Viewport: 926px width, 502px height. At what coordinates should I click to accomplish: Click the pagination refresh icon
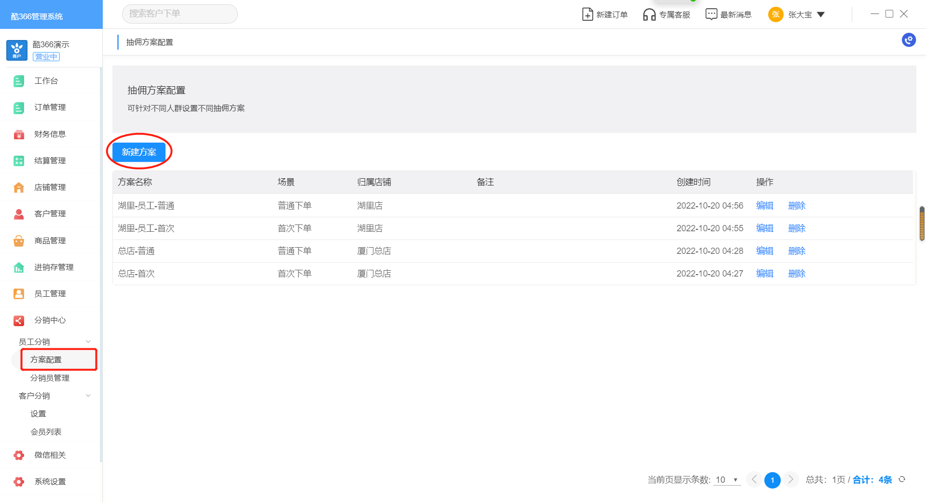(x=902, y=479)
